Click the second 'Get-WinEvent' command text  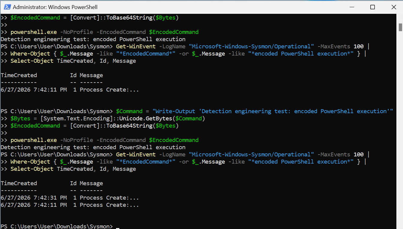pos(136,155)
